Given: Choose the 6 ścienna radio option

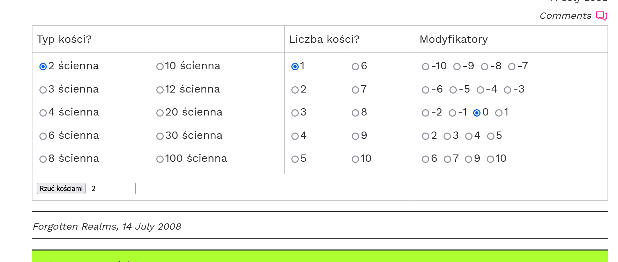Looking at the screenshot, I should [x=43, y=136].
